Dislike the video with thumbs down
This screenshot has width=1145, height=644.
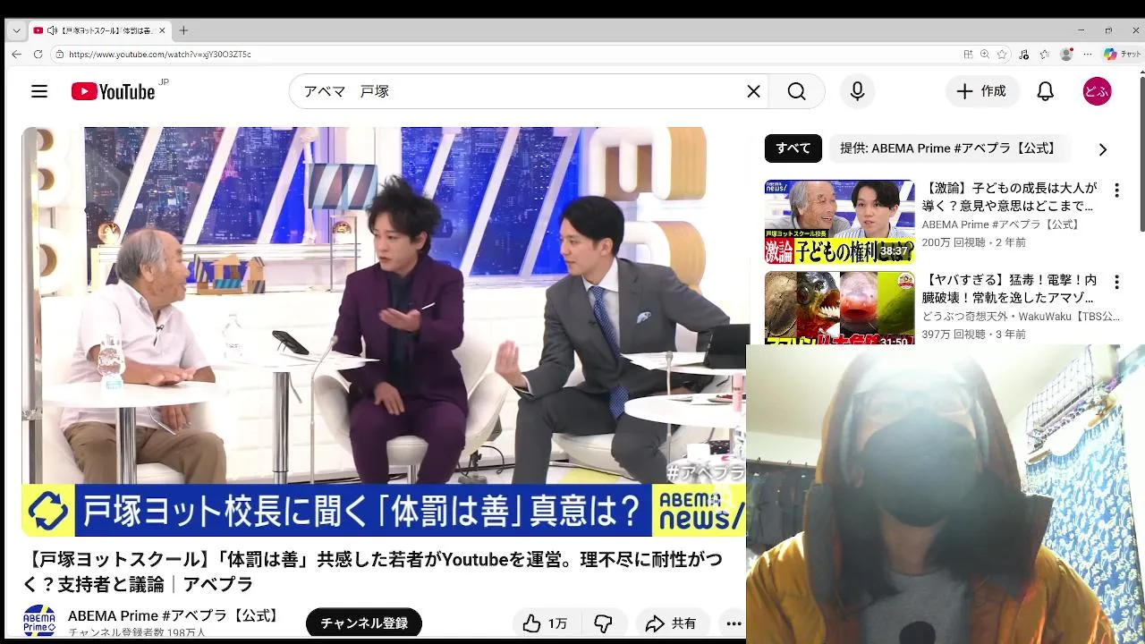pos(604,623)
